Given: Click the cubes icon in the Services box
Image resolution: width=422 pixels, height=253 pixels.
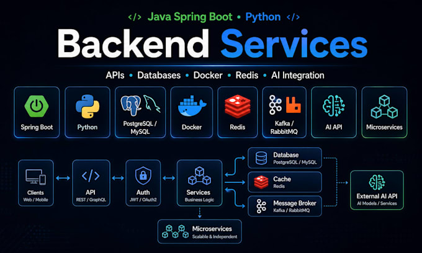Looking at the screenshot, I should pos(199,176).
